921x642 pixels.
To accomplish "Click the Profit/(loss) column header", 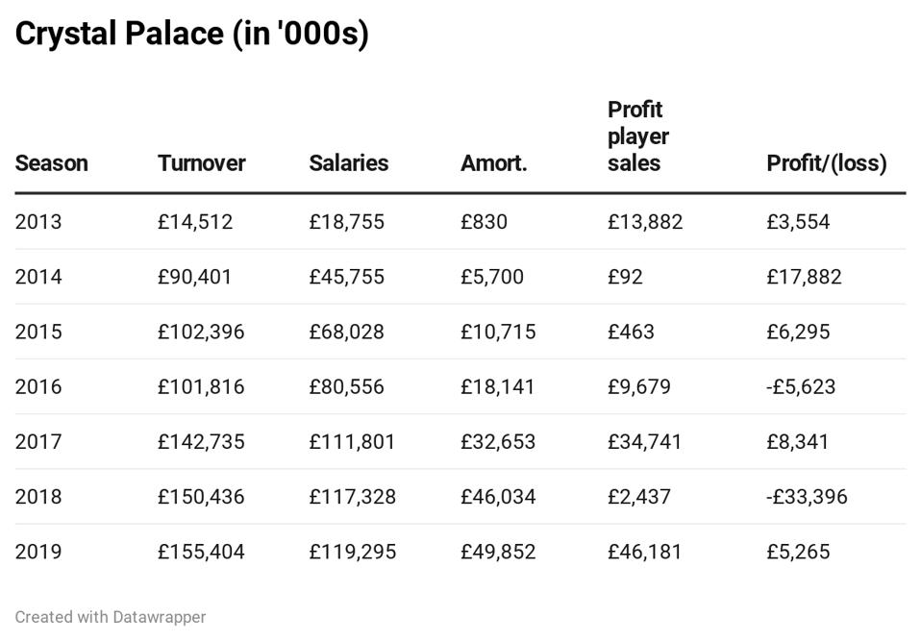I will pos(826,163).
